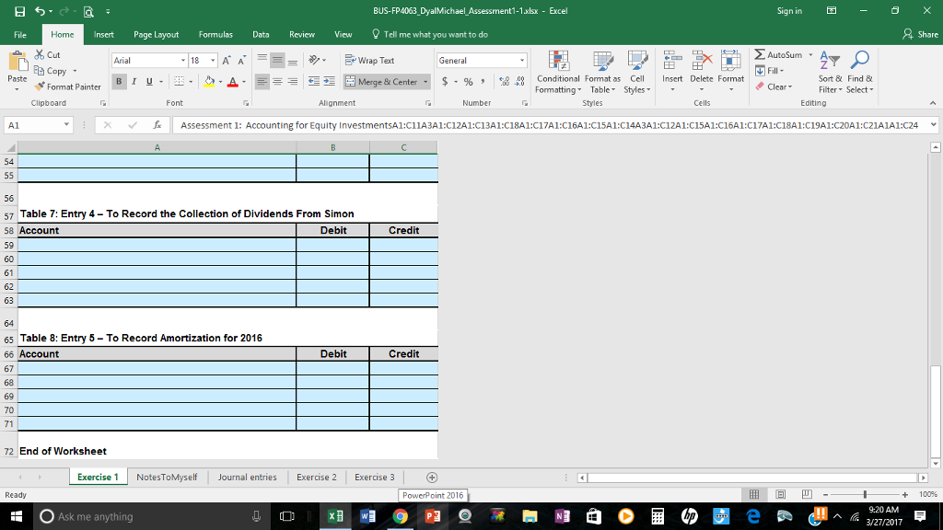Switch to Page Layout view in status bar
Viewport: 943px width, 530px height.
781,494
